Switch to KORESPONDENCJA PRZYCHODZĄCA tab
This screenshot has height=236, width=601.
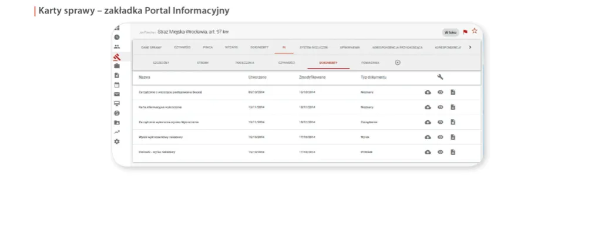pyautogui.click(x=397, y=48)
